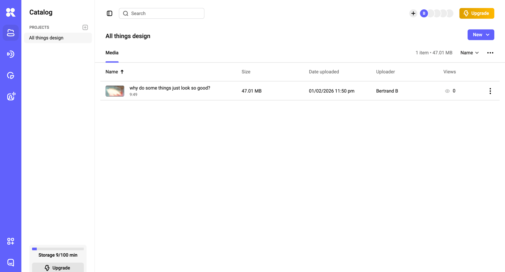Image resolution: width=505 pixels, height=272 pixels.
Task: Click the Date uploaded column header
Action: (x=324, y=72)
